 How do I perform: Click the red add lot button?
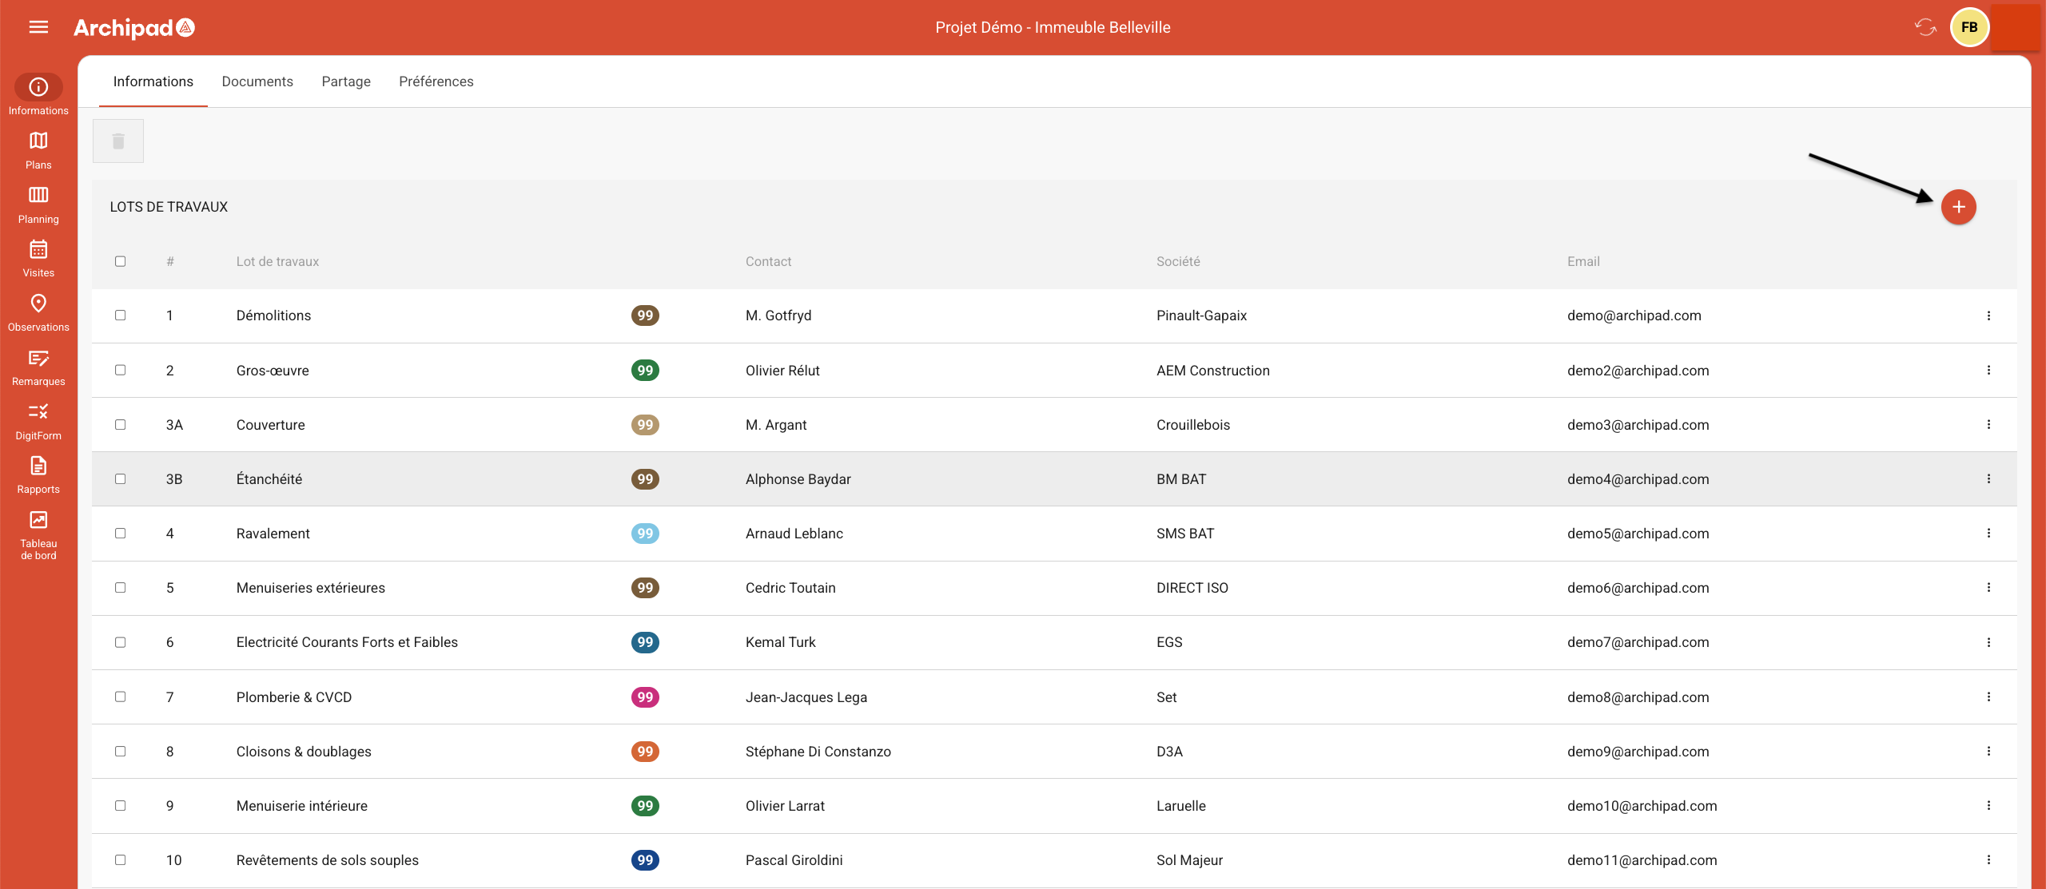1958,208
